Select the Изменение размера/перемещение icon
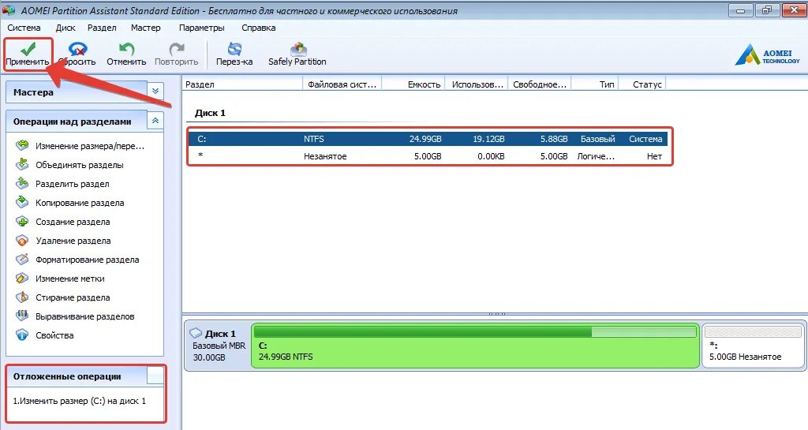This screenshot has width=808, height=430. 22,146
